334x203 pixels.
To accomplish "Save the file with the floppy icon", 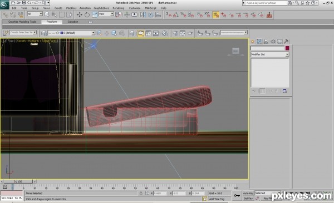I will coord(24,3).
